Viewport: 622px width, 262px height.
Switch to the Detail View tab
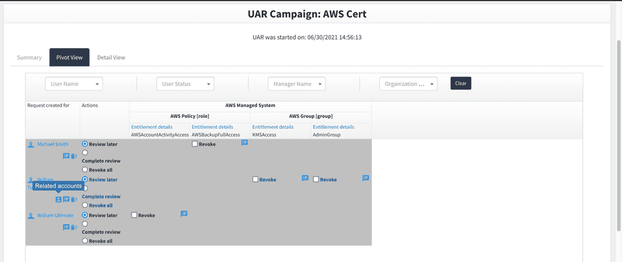[111, 58]
